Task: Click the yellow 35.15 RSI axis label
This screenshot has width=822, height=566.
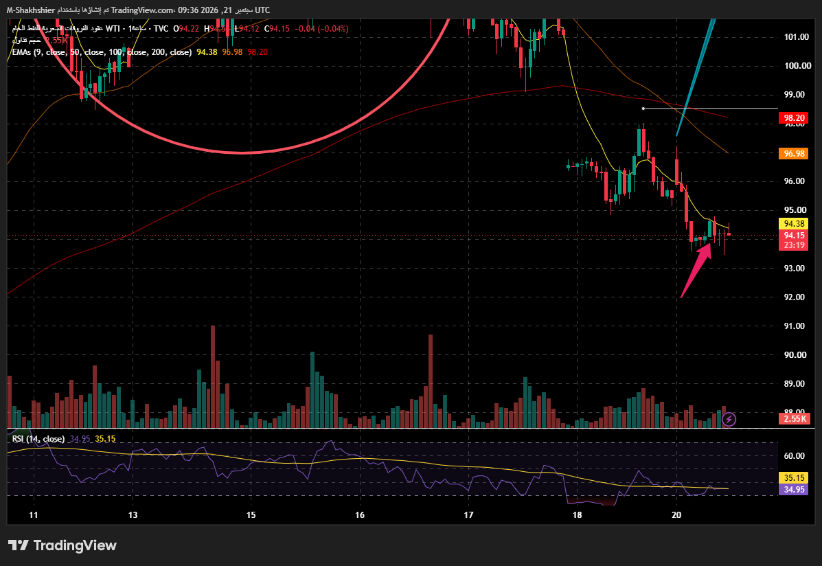Action: [795, 478]
